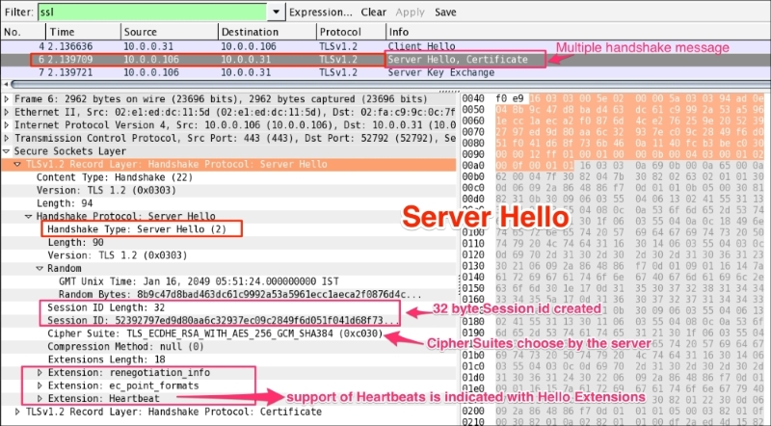Expand the renegotiation_info extension
Image resolution: width=771 pixels, height=426 pixels.
(x=40, y=373)
